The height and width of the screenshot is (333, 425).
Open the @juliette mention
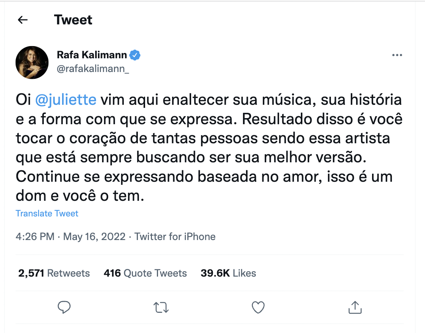point(66,100)
